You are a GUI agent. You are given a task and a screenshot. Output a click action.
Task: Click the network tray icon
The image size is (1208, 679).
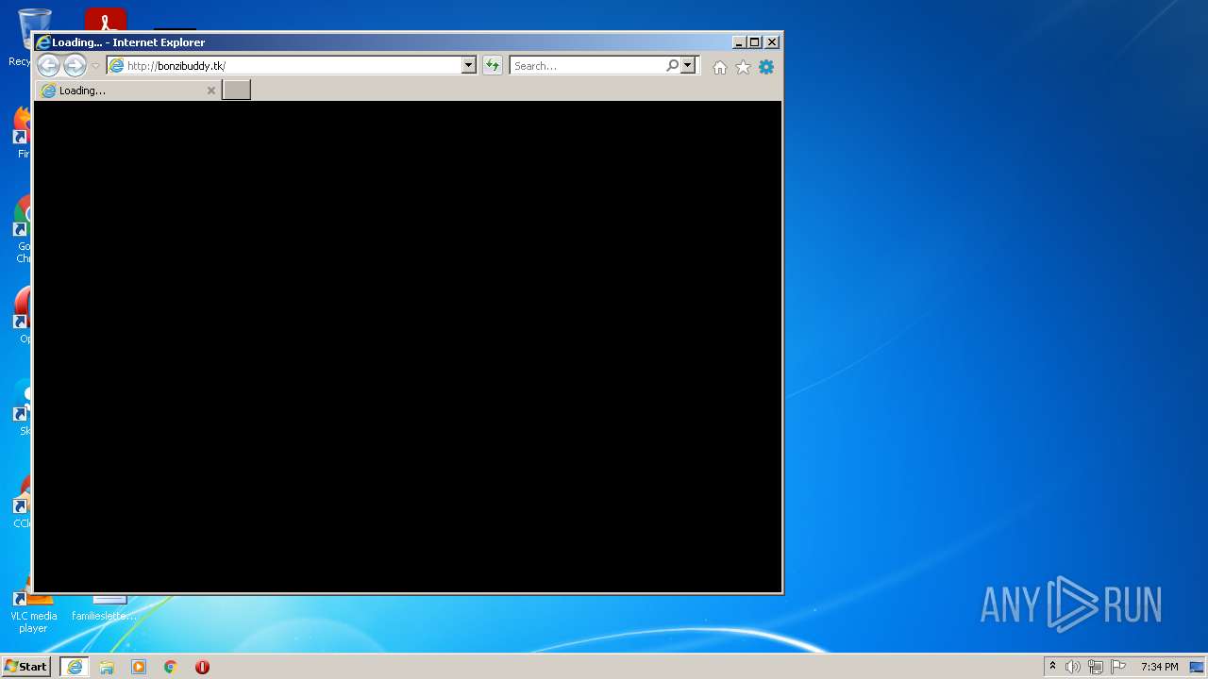pos(1095,667)
